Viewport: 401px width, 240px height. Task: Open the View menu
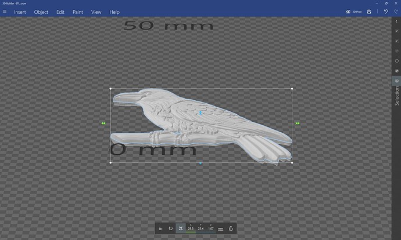[x=96, y=12]
